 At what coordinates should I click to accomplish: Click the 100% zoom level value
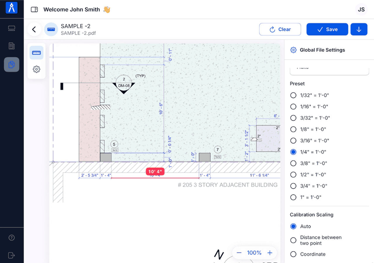pos(254,253)
